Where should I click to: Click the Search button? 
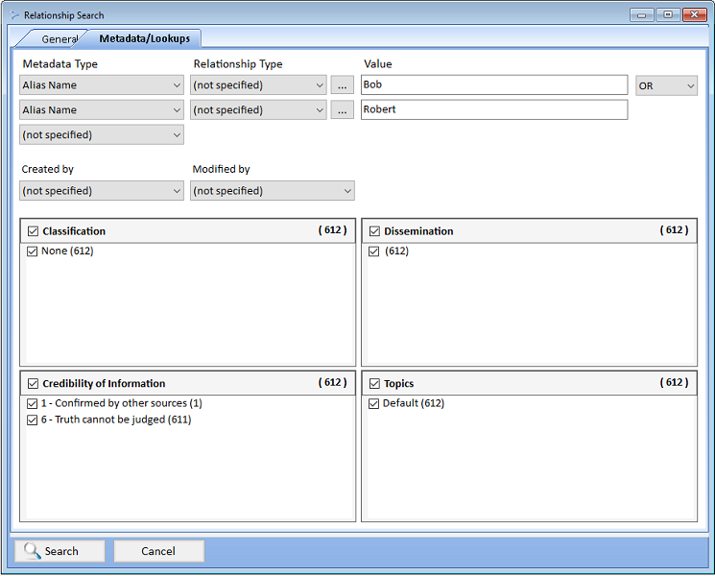click(60, 551)
